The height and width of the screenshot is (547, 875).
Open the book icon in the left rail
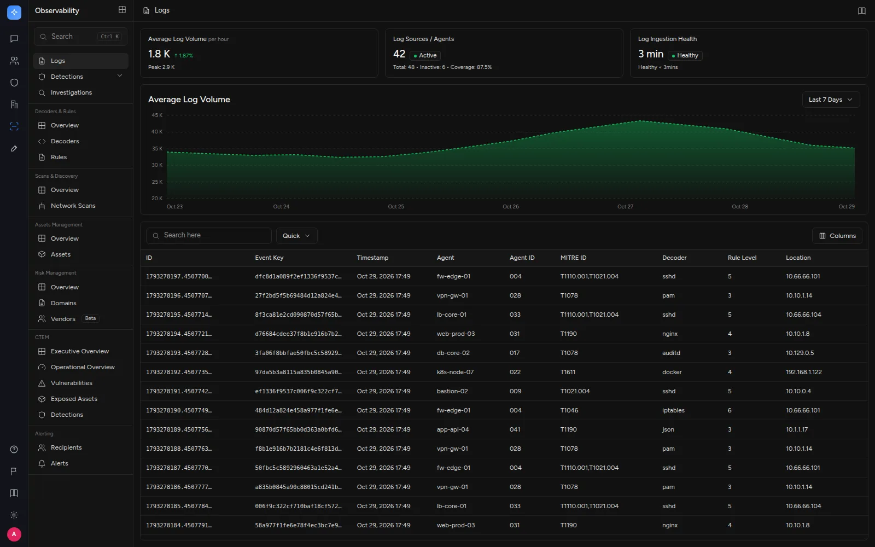pos(14,493)
